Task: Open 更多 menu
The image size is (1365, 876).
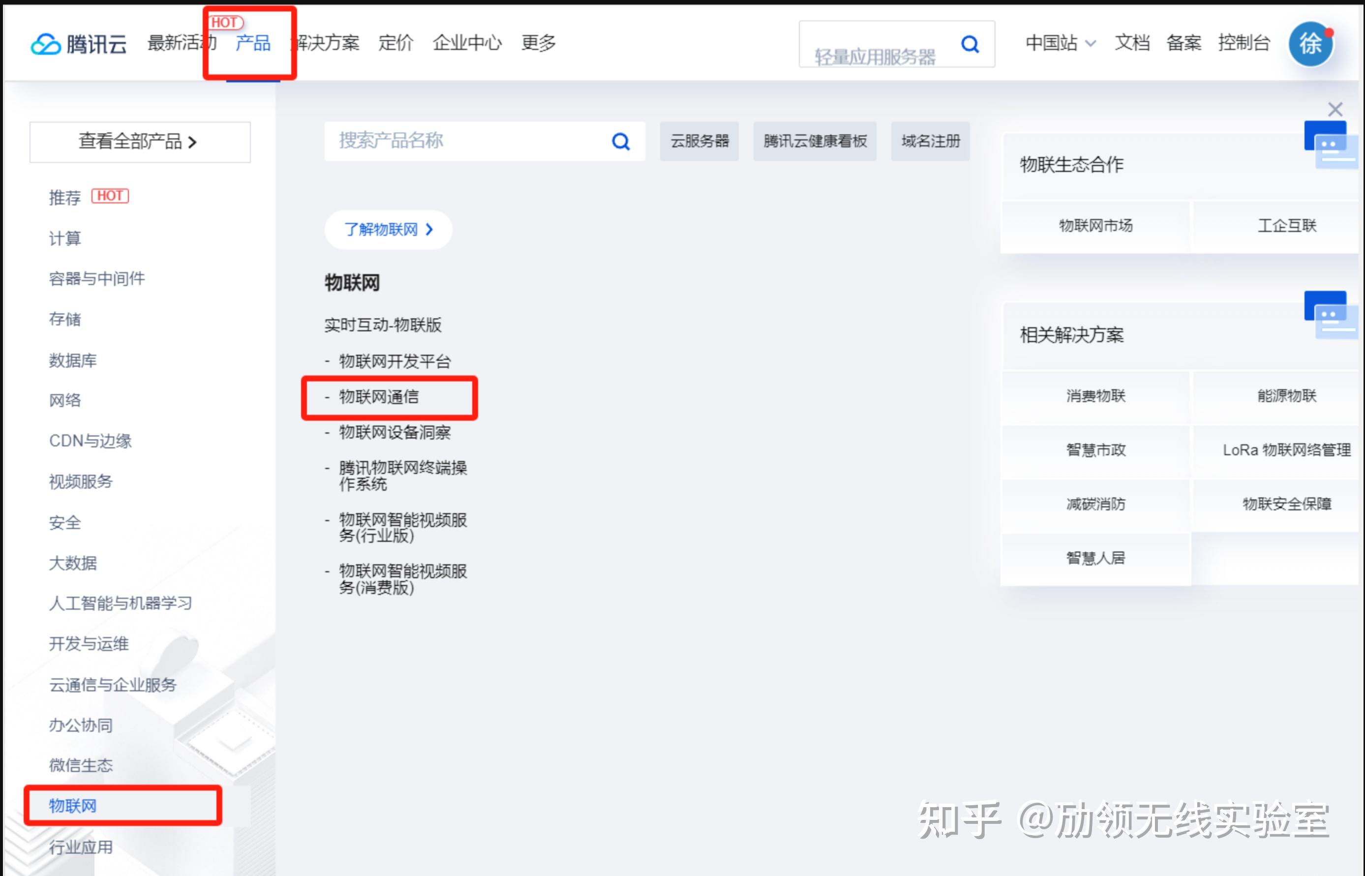Action: (x=538, y=43)
